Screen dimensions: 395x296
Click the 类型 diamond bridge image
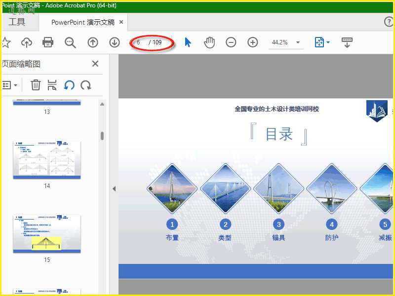(x=226, y=188)
